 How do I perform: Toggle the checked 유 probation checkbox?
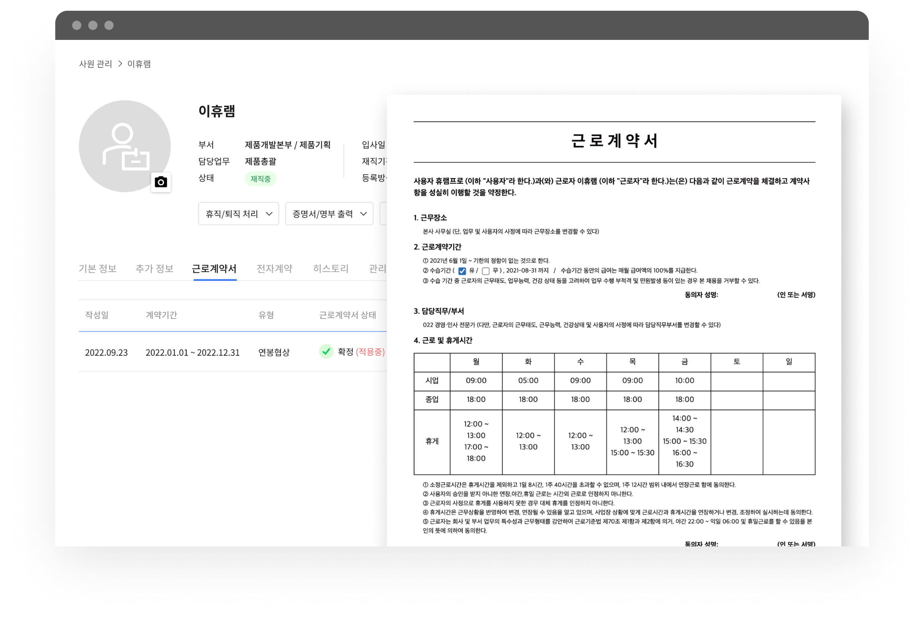click(x=462, y=271)
